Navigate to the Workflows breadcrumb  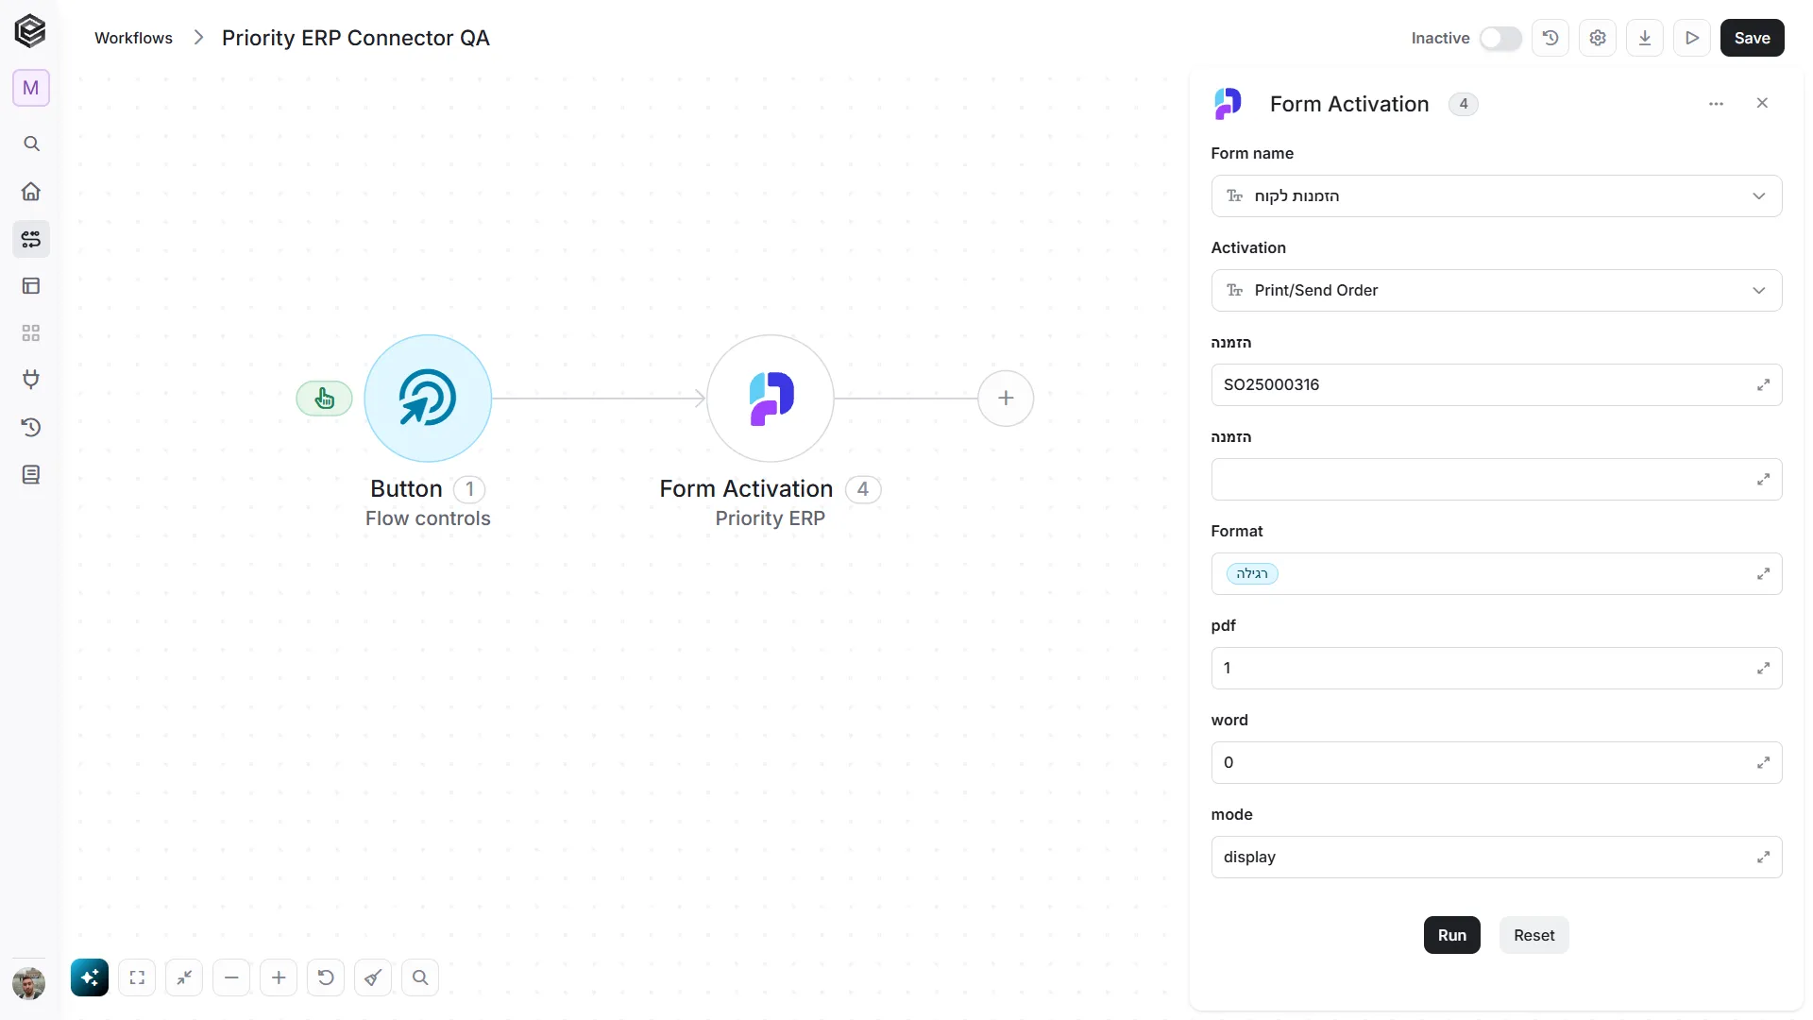click(133, 38)
